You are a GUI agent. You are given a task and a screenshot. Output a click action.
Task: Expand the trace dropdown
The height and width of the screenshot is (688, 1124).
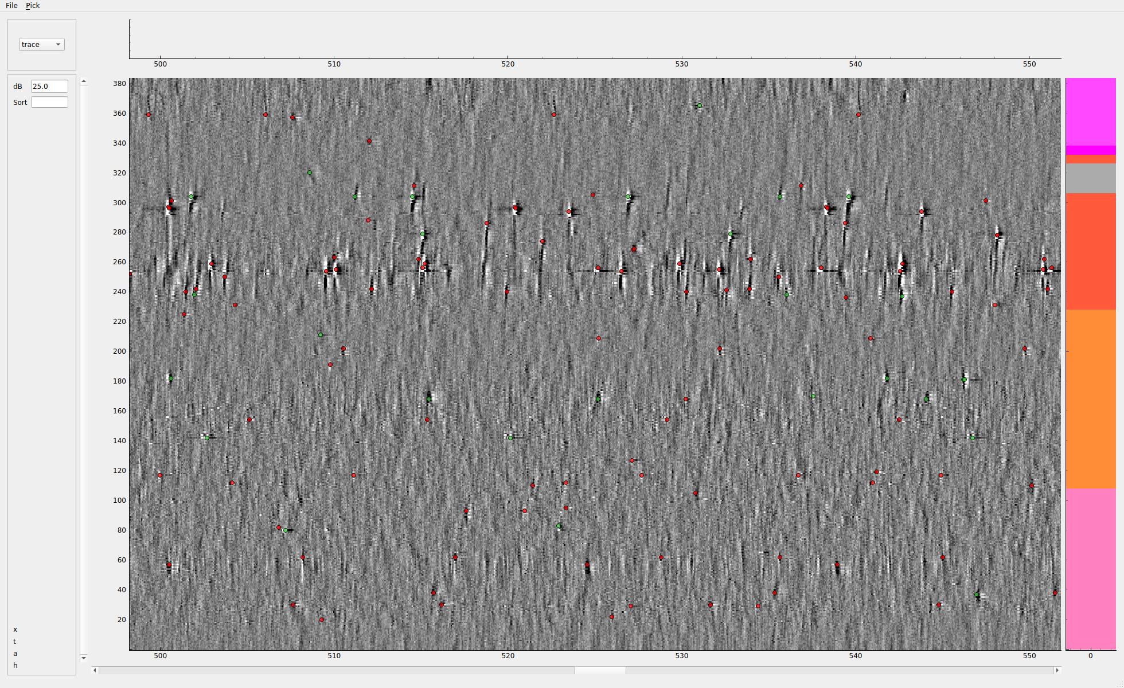pos(41,44)
